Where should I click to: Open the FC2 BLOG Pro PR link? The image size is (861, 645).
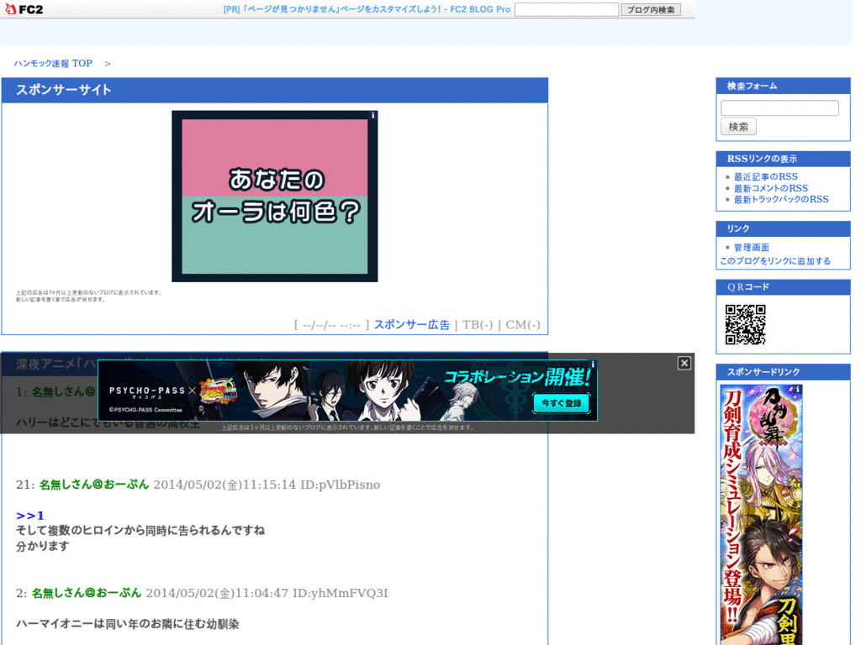(x=367, y=9)
